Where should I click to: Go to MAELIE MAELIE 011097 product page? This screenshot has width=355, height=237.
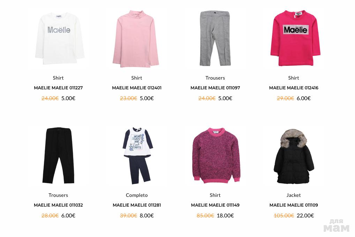[x=215, y=88]
